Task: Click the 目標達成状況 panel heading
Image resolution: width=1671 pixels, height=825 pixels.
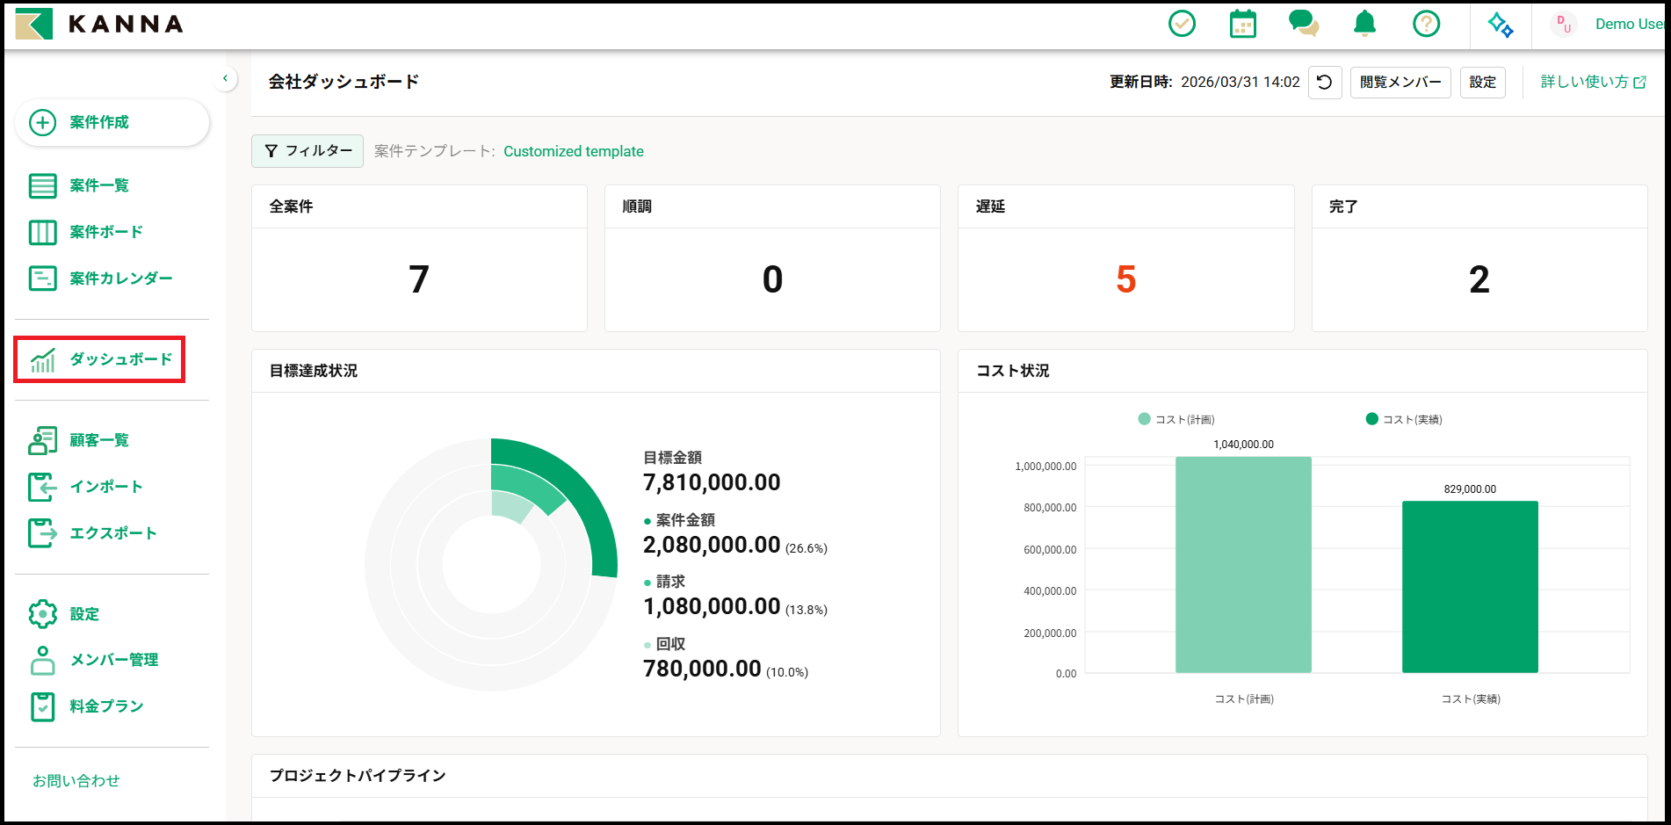Action: pyautogui.click(x=314, y=371)
